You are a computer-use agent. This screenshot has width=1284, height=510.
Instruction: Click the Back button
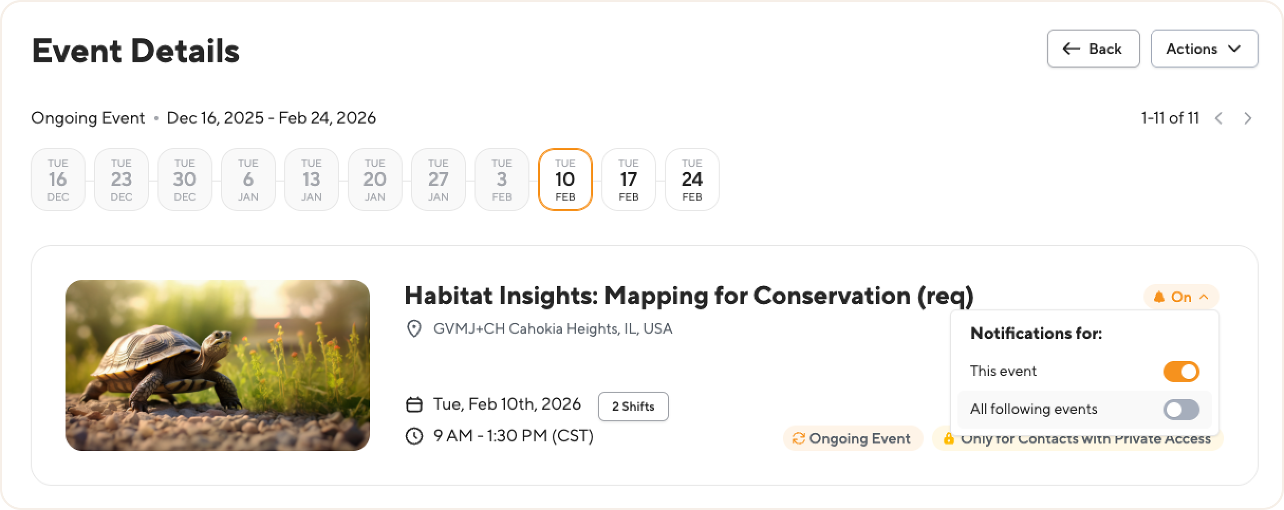[1093, 49]
